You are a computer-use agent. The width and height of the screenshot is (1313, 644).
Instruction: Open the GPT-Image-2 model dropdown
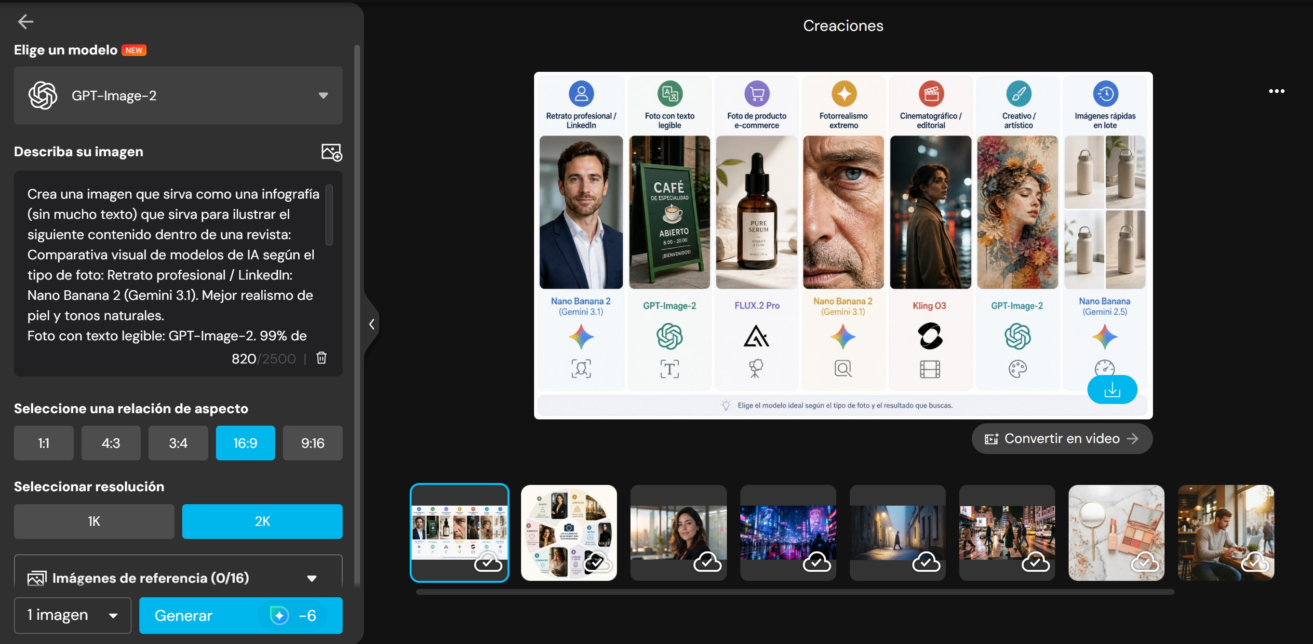click(x=178, y=95)
